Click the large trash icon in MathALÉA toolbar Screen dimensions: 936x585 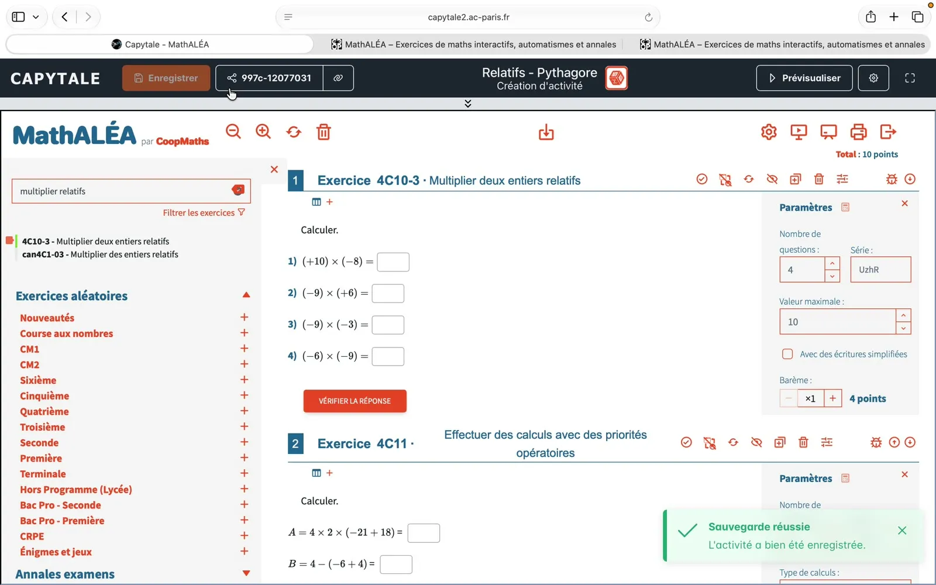point(324,132)
